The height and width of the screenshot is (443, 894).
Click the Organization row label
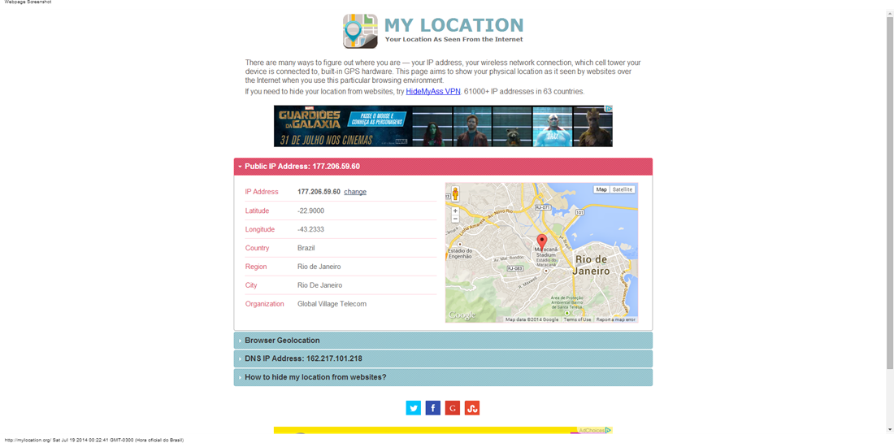click(x=265, y=304)
